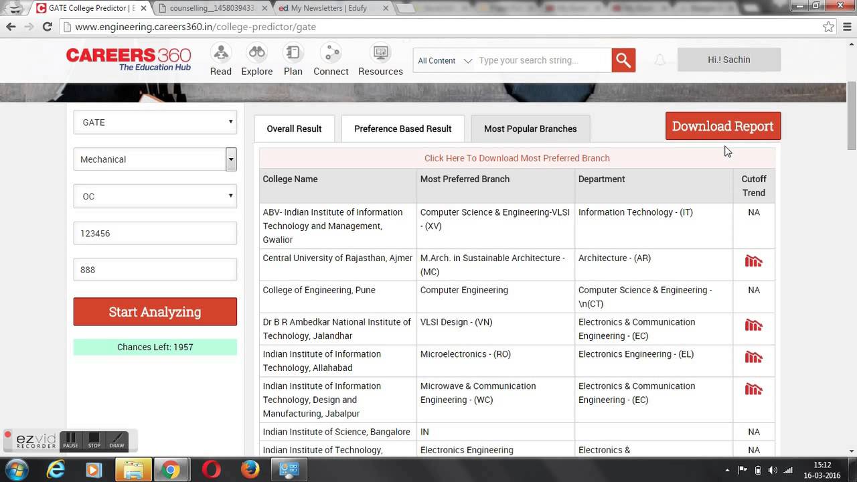Select Indian Institute of Science, Bangalore
Image resolution: width=857 pixels, height=482 pixels.
[336, 432]
